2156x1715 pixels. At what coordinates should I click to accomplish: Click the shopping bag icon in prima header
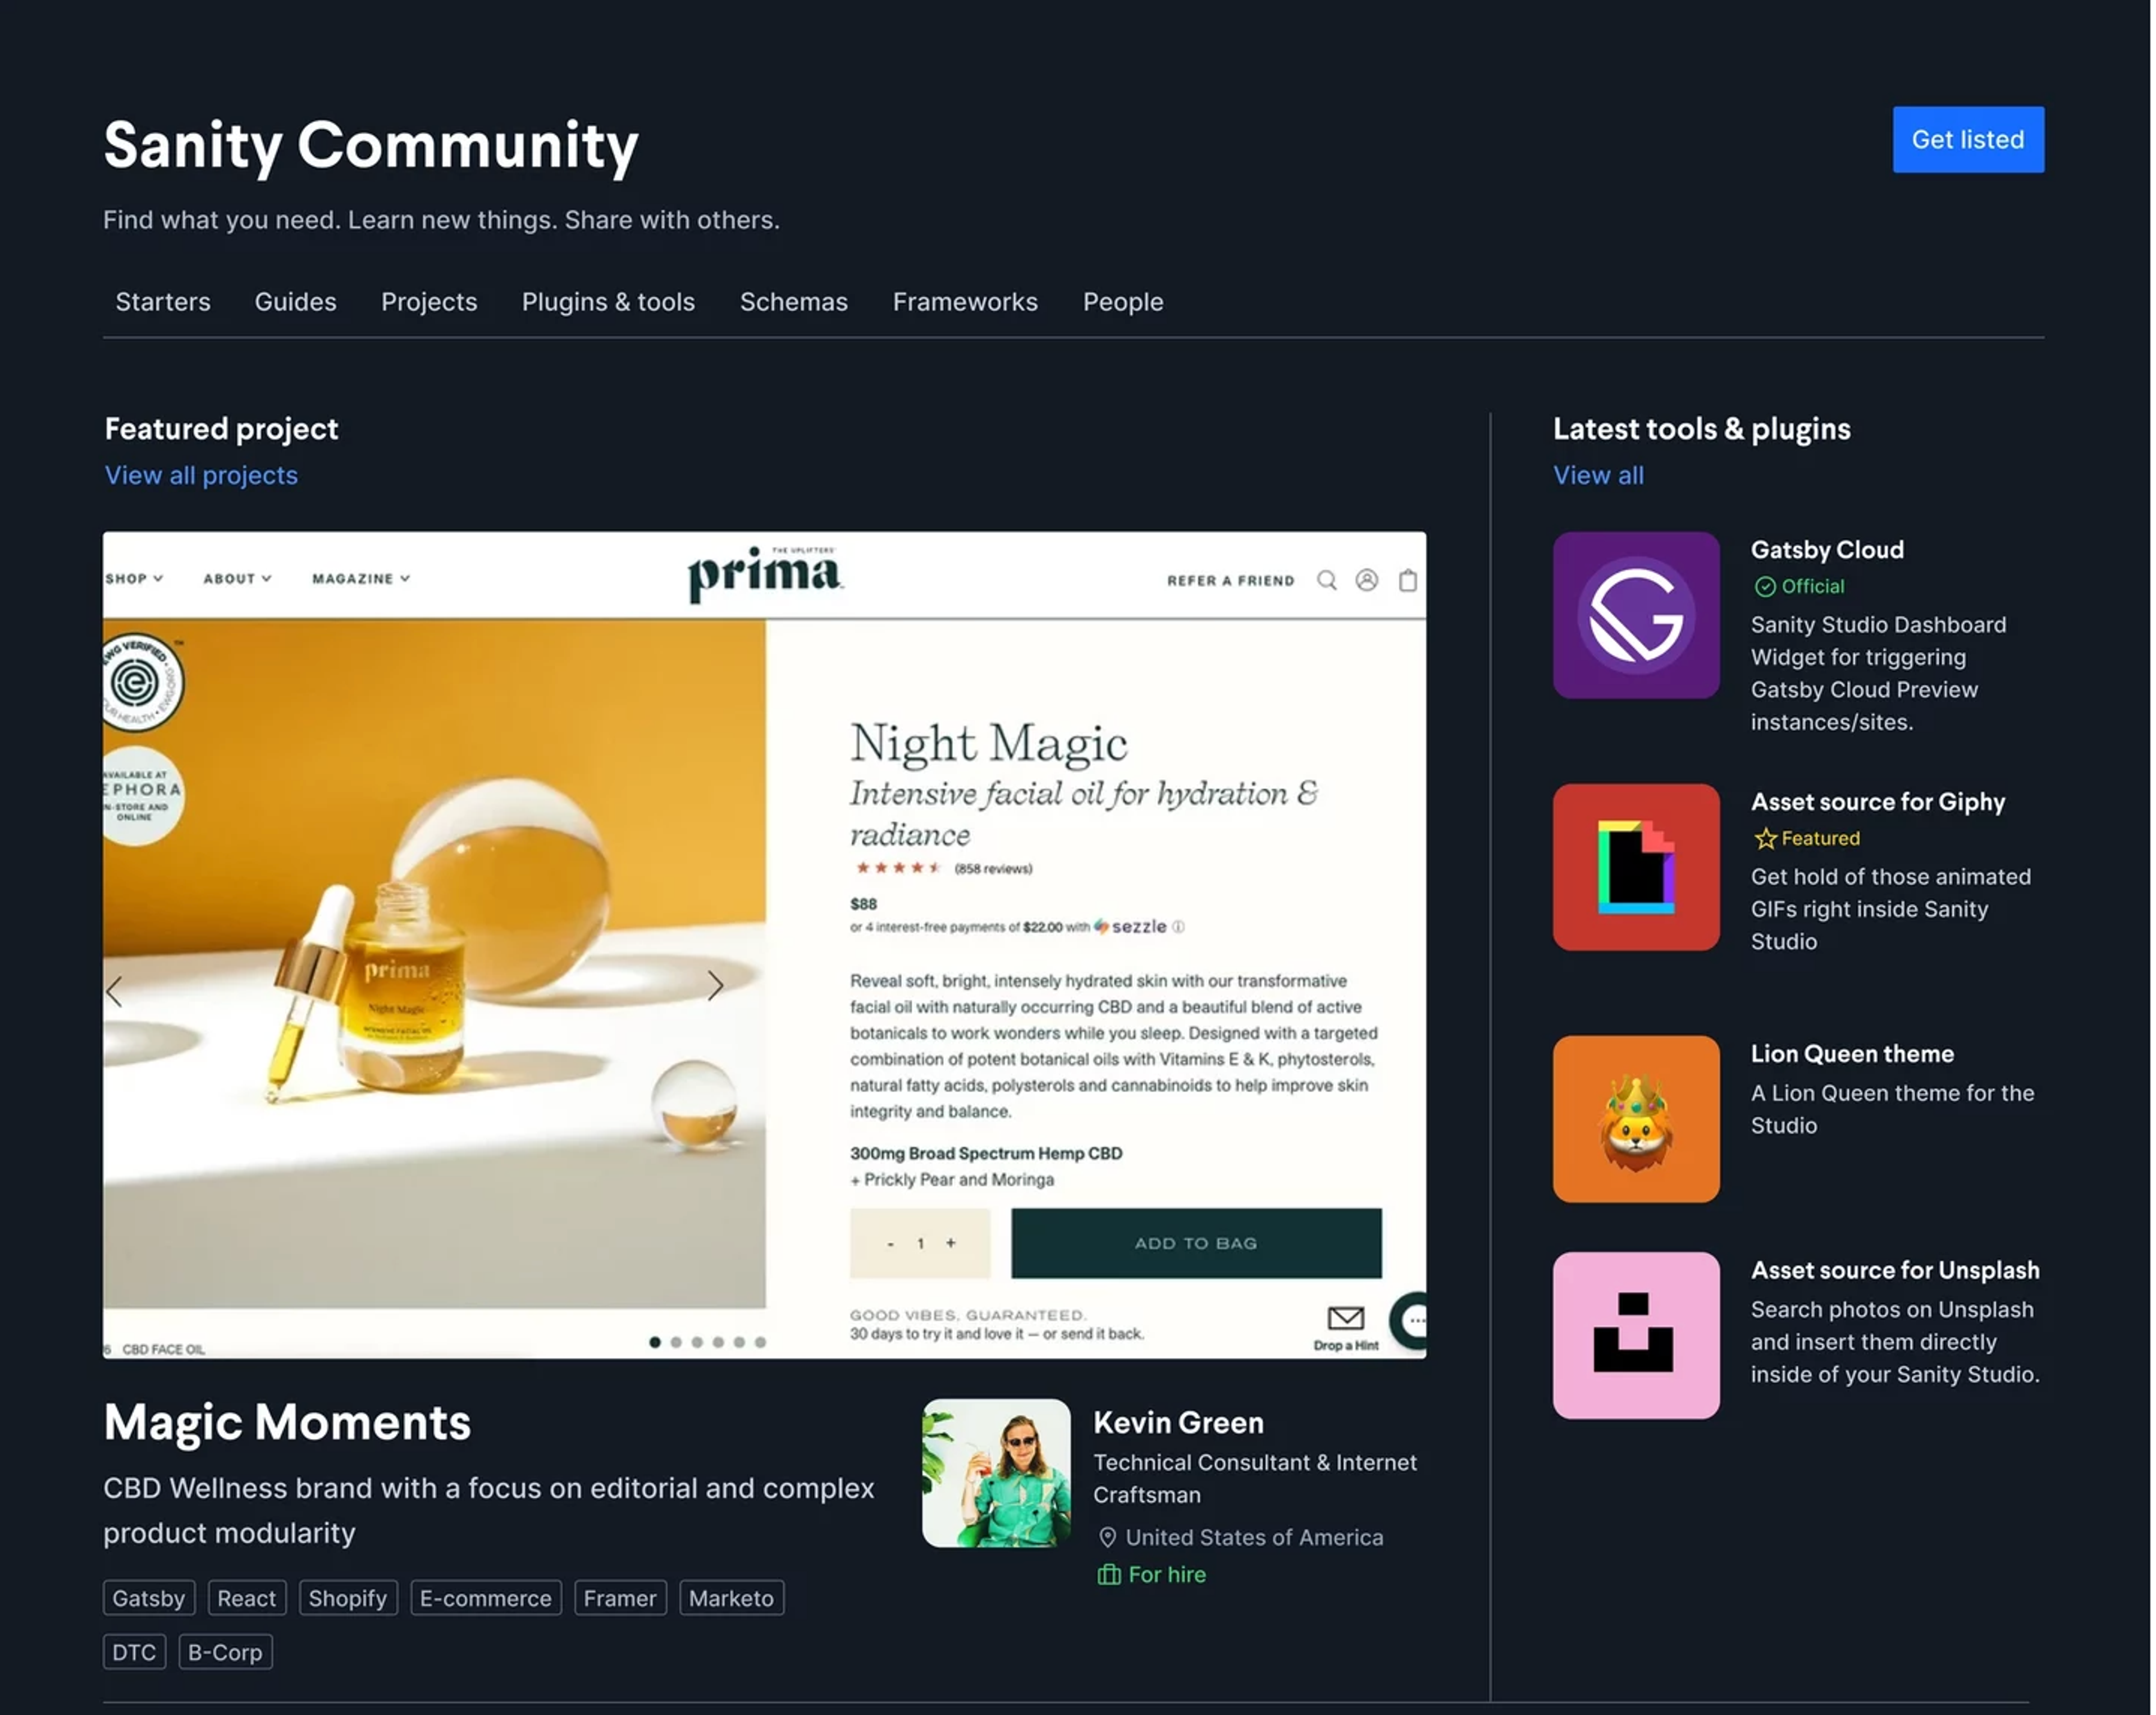tap(1408, 580)
